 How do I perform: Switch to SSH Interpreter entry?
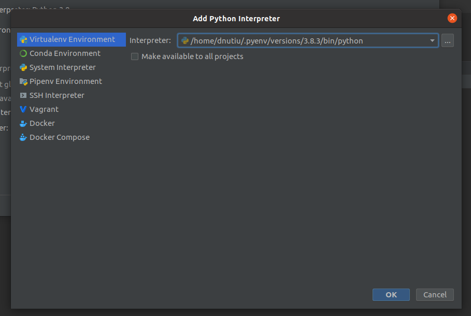(56, 95)
